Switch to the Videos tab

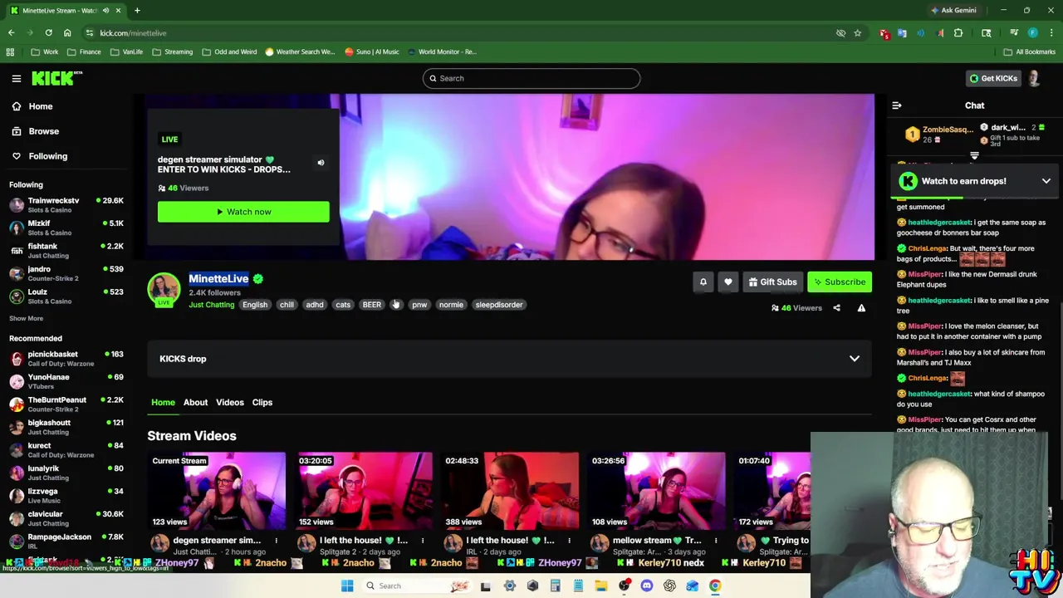pos(230,402)
